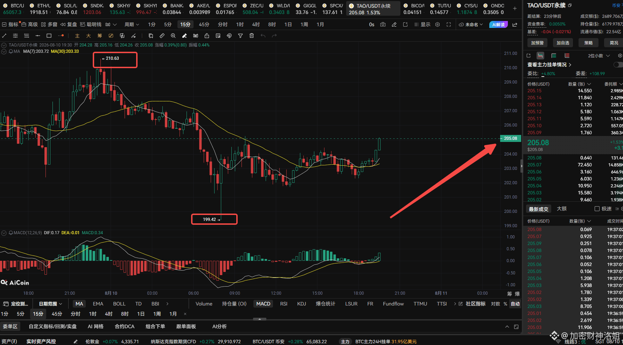Select the horizontal line drawing tool
Screen dimensions: 623x345
(38, 36)
